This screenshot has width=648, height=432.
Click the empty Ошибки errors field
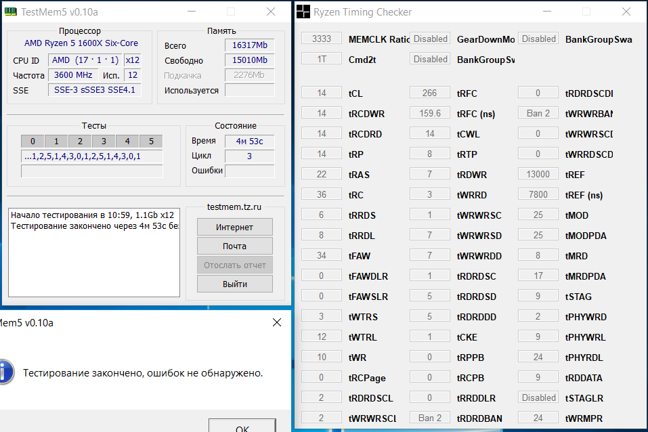click(x=250, y=171)
